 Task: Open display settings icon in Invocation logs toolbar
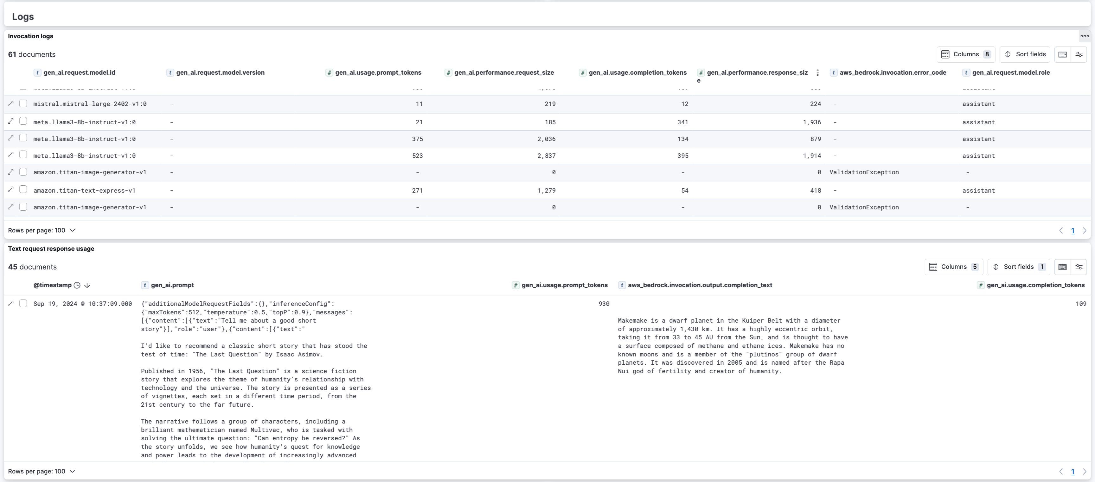tap(1079, 54)
